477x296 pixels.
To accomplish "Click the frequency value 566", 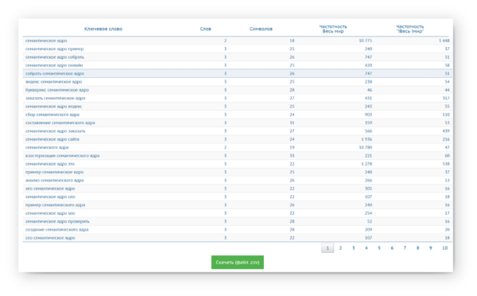I will point(368,131).
